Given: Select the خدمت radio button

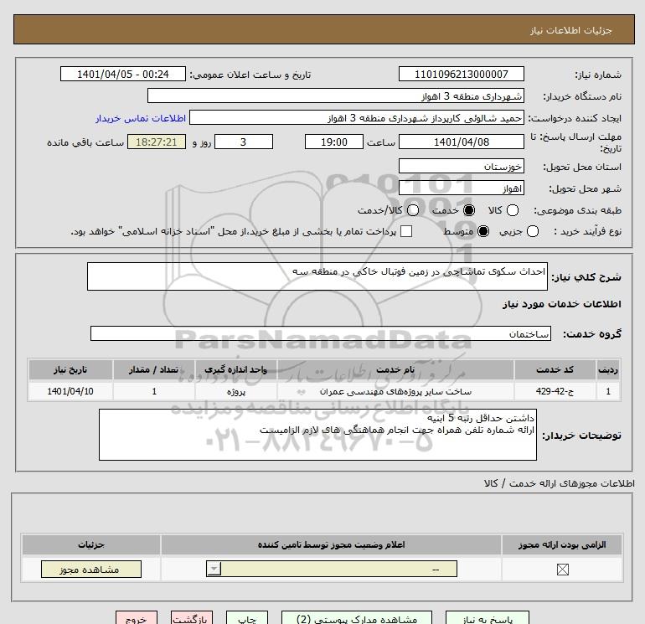Looking at the screenshot, I should (468, 210).
